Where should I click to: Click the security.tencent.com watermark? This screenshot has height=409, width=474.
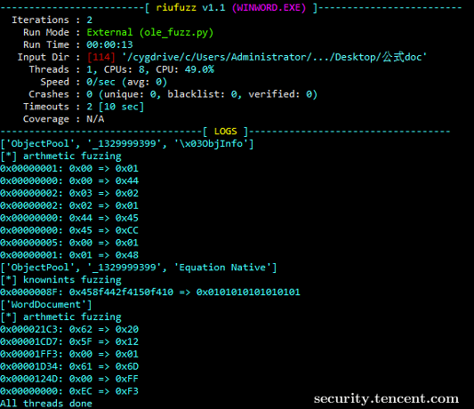386,398
